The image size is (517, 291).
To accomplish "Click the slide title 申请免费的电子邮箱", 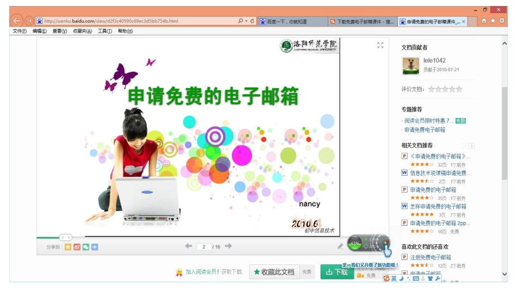I will coord(213,96).
